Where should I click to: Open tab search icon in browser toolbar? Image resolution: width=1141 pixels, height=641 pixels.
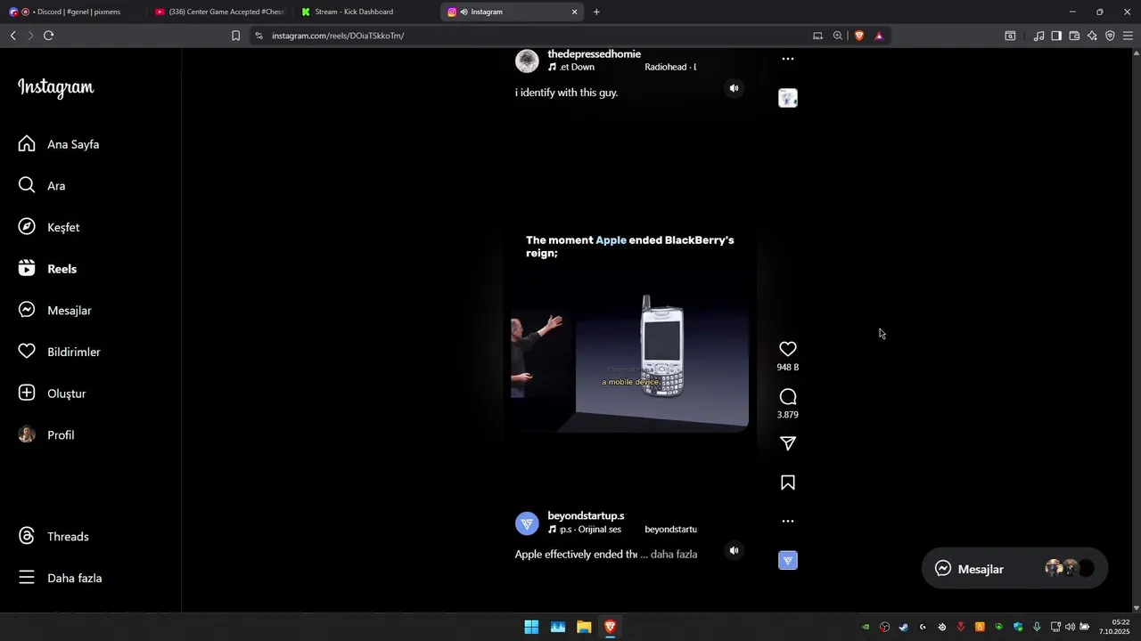(1010, 36)
